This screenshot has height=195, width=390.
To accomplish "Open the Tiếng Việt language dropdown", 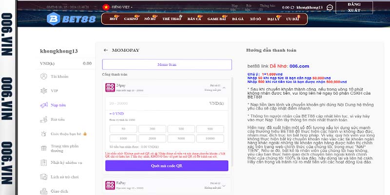I will pos(122,7).
